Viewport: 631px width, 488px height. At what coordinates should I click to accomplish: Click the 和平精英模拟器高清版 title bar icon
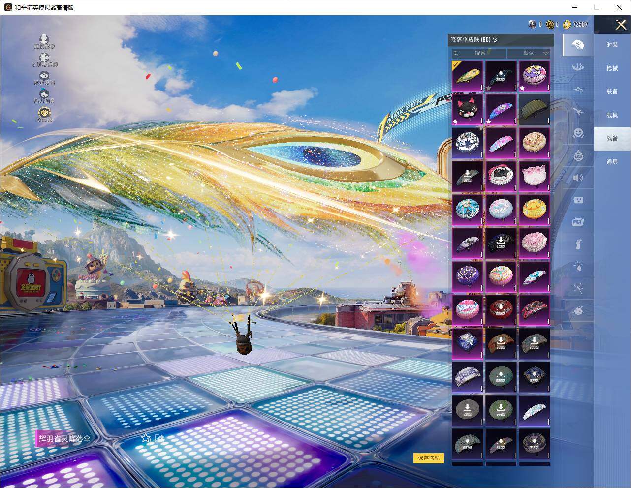pyautogui.click(x=8, y=7)
